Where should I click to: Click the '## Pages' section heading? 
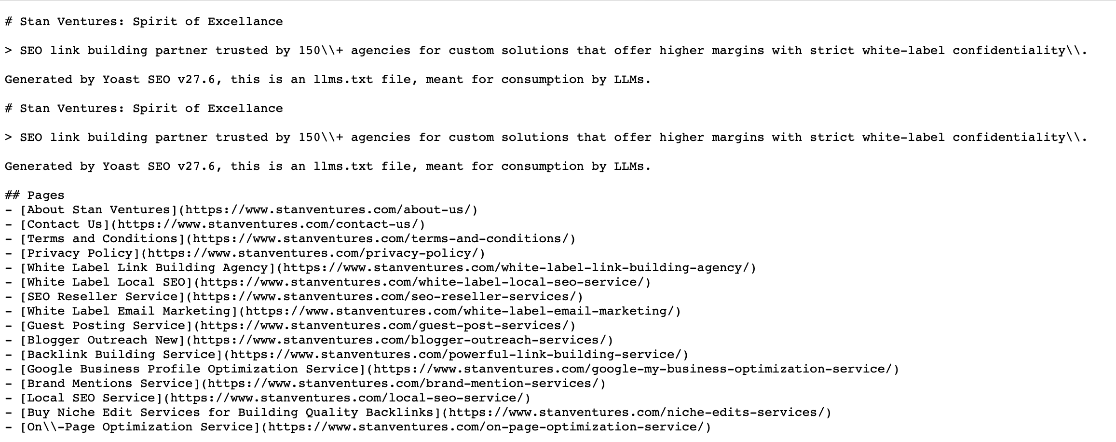pos(35,195)
